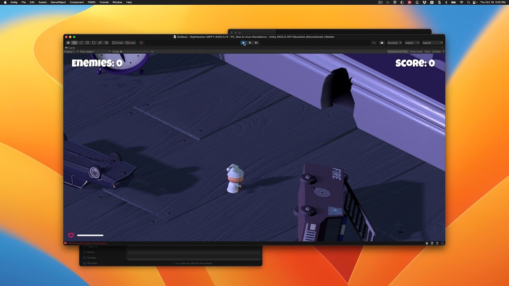Viewport: 509px width, 286px height.
Task: Open the GameObject menu
Action: pyautogui.click(x=58, y=2)
